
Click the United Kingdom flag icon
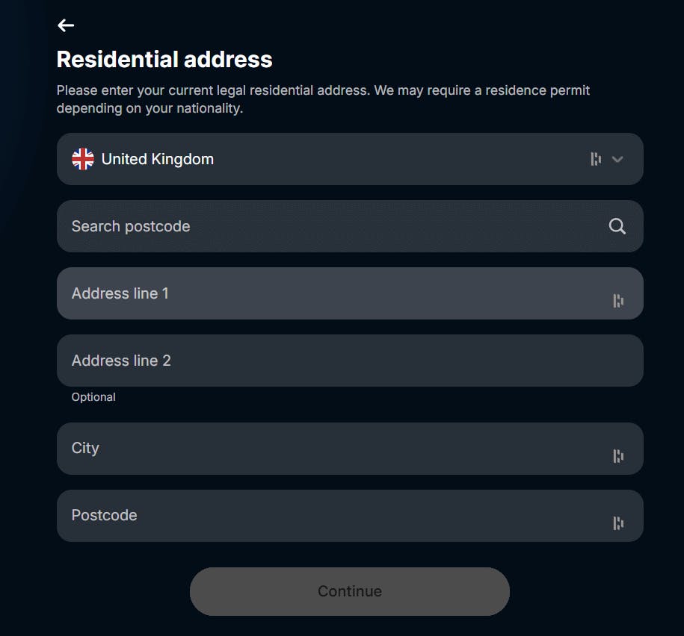pos(82,158)
